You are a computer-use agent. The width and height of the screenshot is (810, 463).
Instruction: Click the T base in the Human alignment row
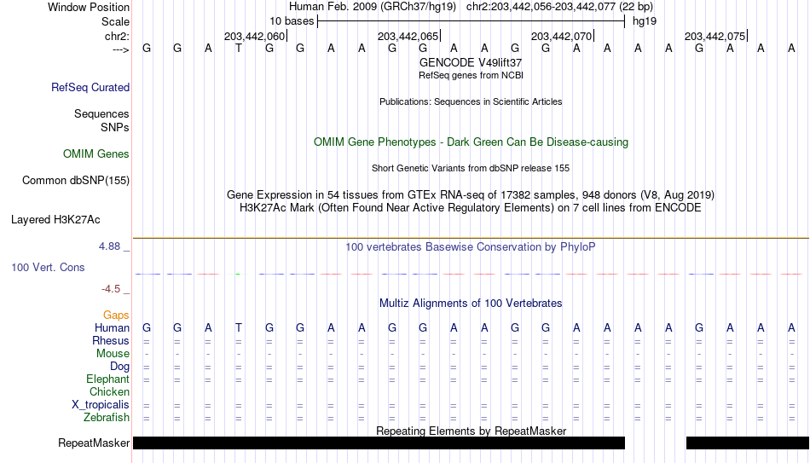point(238,327)
